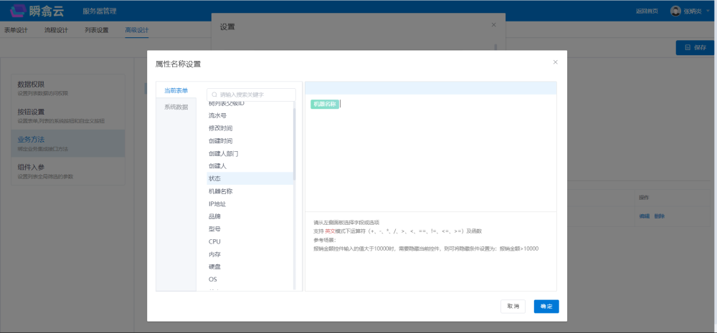Pick the CPU field from the list
The height and width of the screenshot is (333, 717).
(214, 241)
